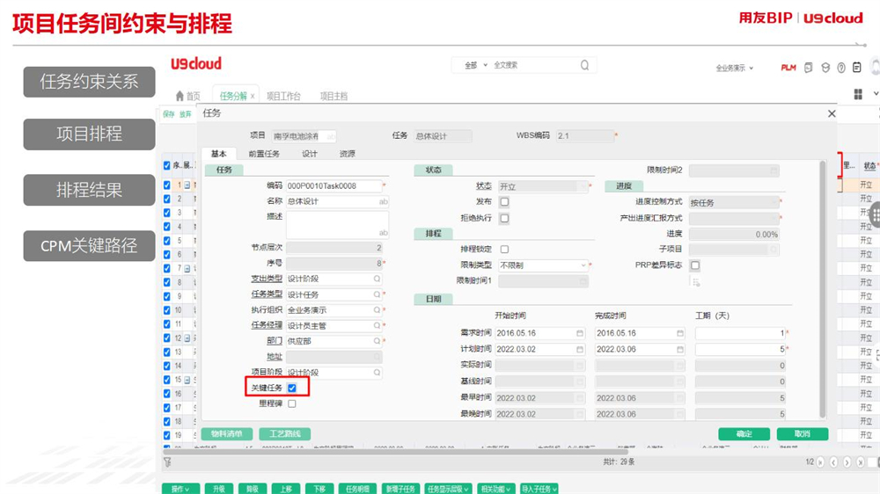Open the 相关功能 dropdown button
The width and height of the screenshot is (880, 494).
pos(495,489)
